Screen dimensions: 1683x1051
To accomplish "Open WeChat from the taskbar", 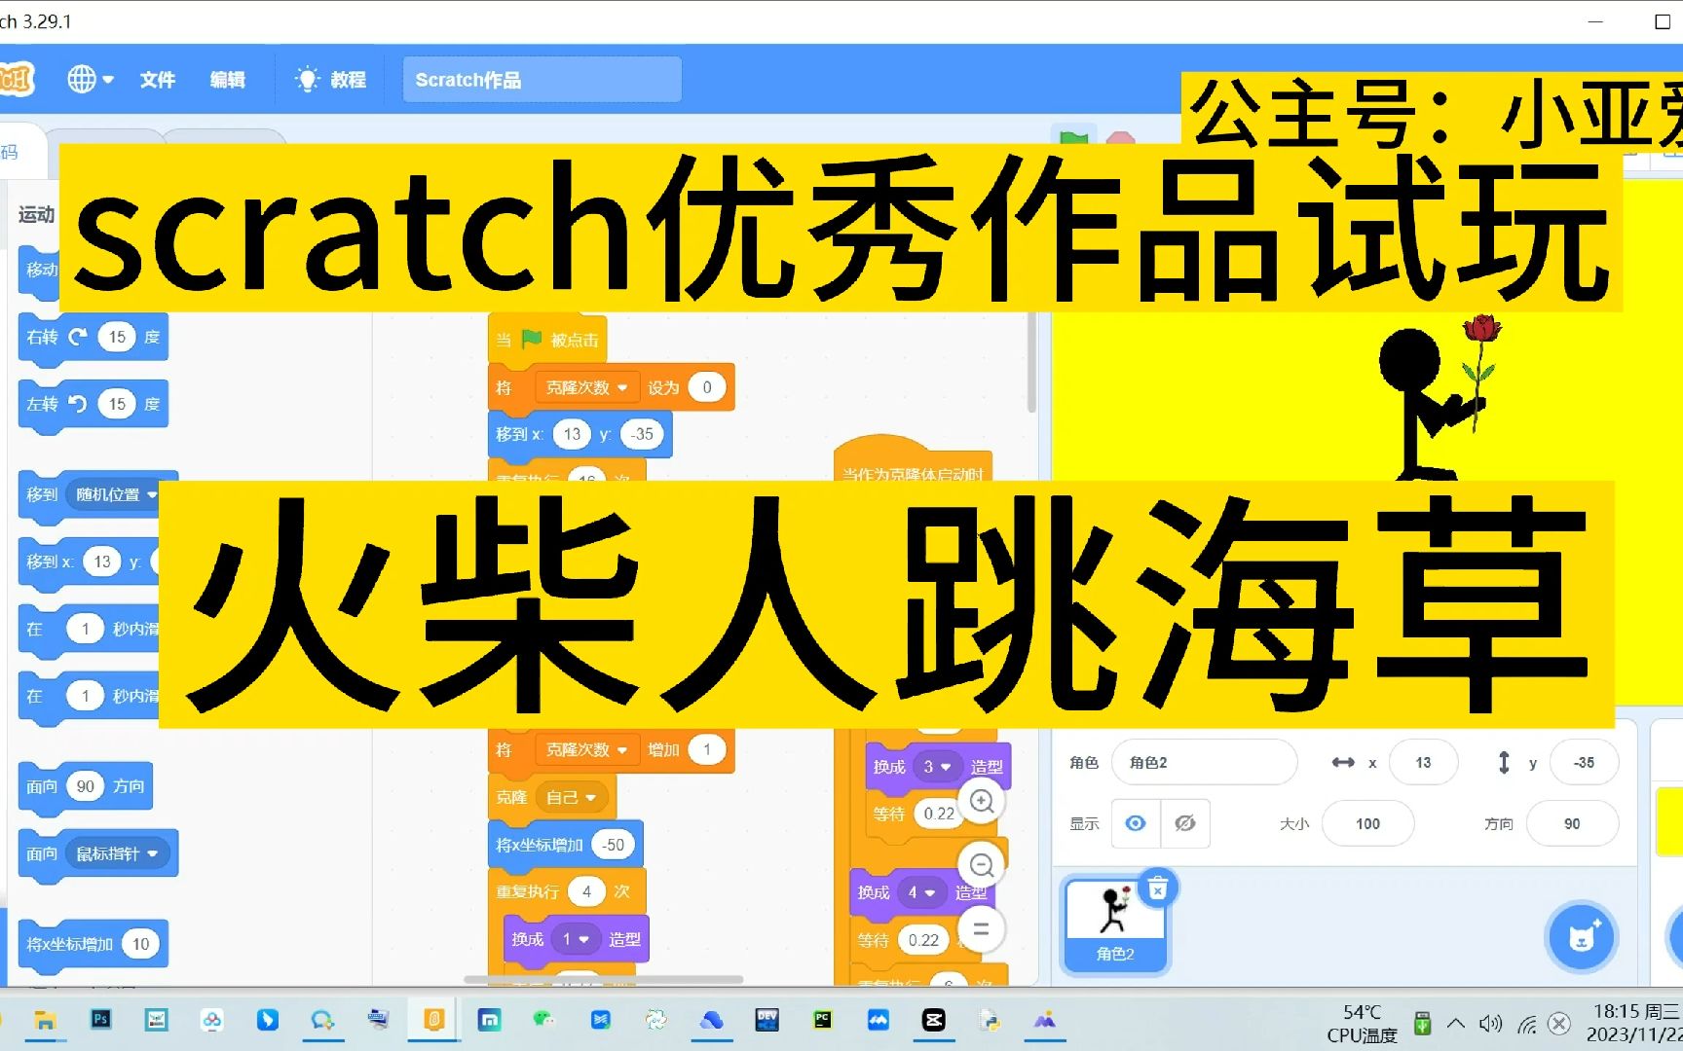I will tap(544, 1021).
